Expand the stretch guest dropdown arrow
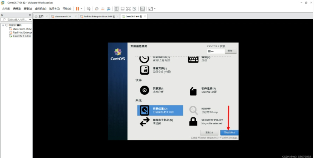Image resolution: width=314 pixels, height=158 pixels. click(x=155, y=9)
